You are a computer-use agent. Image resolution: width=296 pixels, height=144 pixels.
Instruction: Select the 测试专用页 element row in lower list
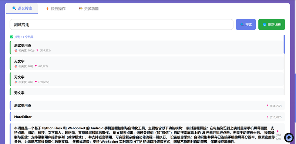(147, 106)
